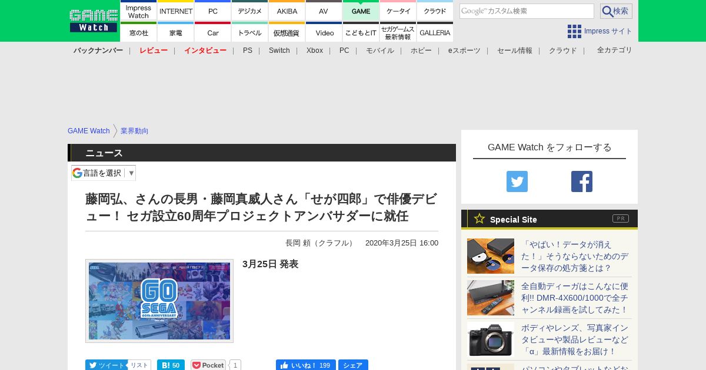Open the モバイル category
706x370 pixels.
click(x=380, y=51)
